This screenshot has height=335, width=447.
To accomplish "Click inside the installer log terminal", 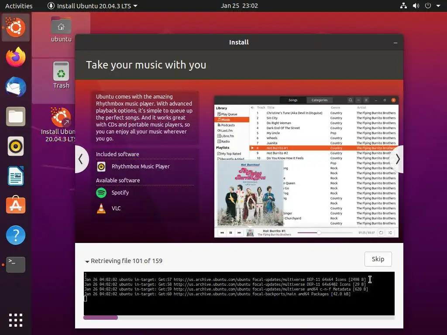I will (x=239, y=294).
